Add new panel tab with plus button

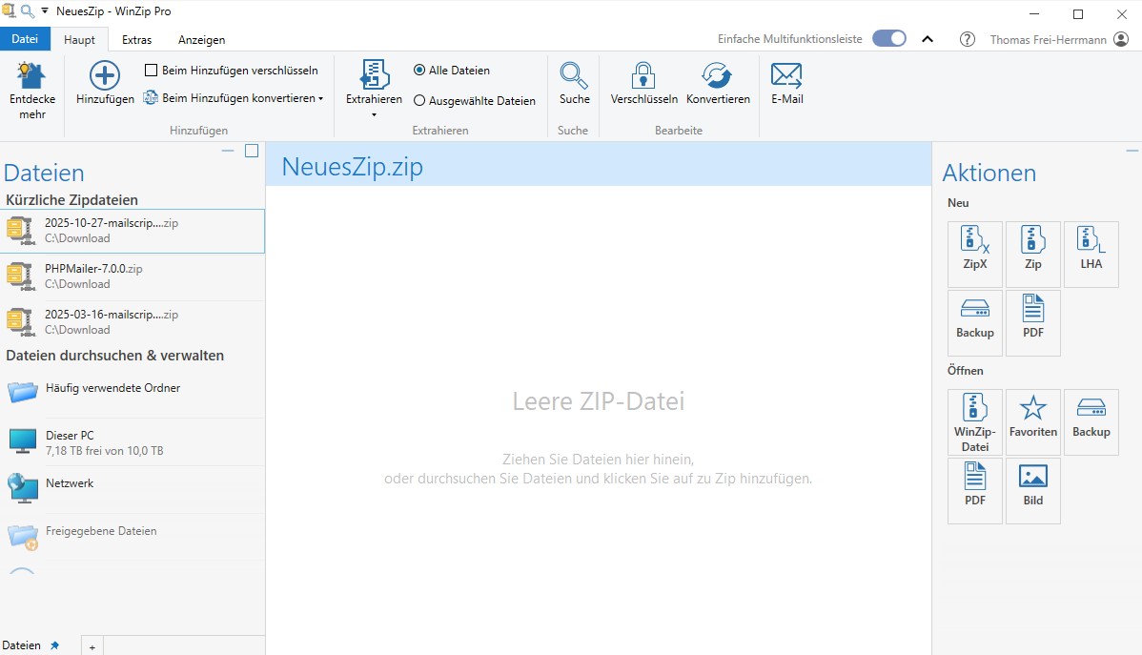coord(92,646)
